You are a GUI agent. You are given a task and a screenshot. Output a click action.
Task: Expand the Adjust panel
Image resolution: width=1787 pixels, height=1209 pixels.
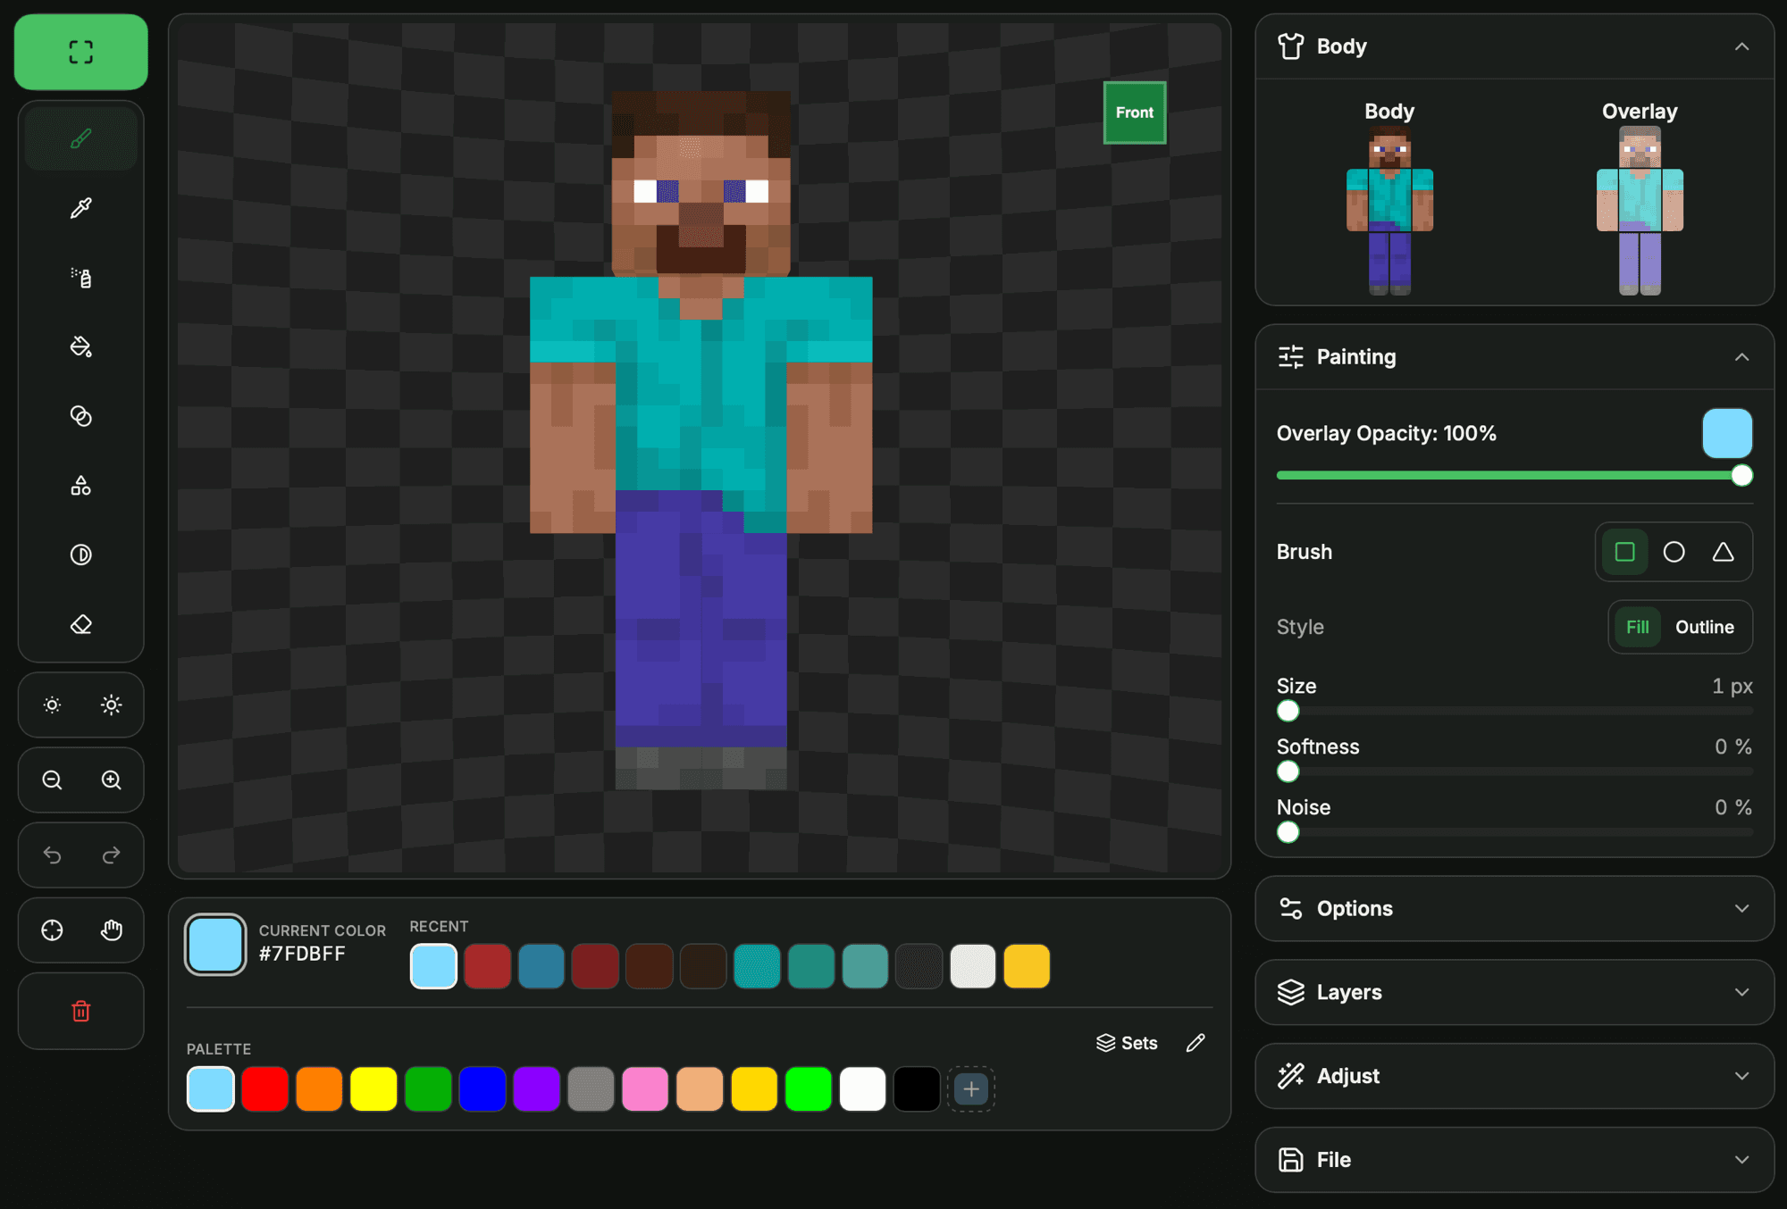coord(1514,1076)
